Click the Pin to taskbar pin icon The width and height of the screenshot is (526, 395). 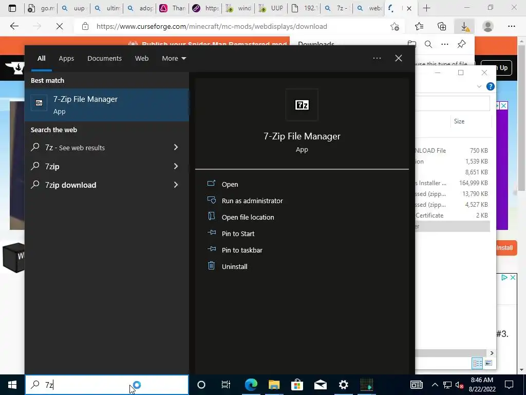tap(211, 249)
